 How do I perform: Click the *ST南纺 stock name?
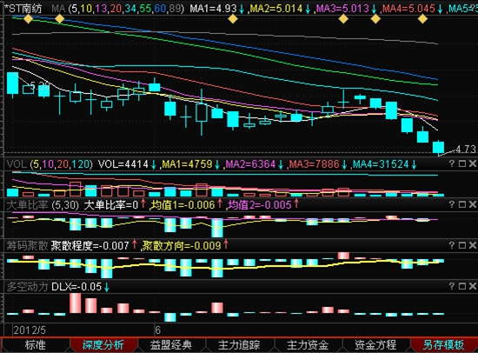pos(23,9)
